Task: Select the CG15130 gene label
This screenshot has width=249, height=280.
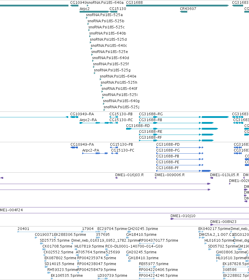Action: click(118, 8)
